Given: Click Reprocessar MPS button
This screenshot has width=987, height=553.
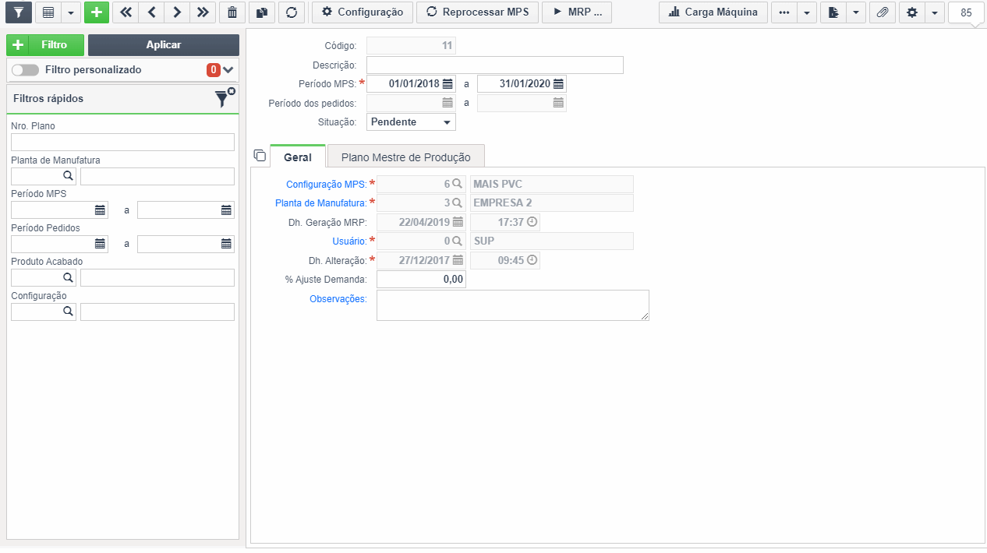Looking at the screenshot, I should (x=478, y=12).
